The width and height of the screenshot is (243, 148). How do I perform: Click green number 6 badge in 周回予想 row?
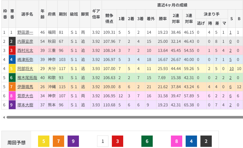[x=147, y=141]
